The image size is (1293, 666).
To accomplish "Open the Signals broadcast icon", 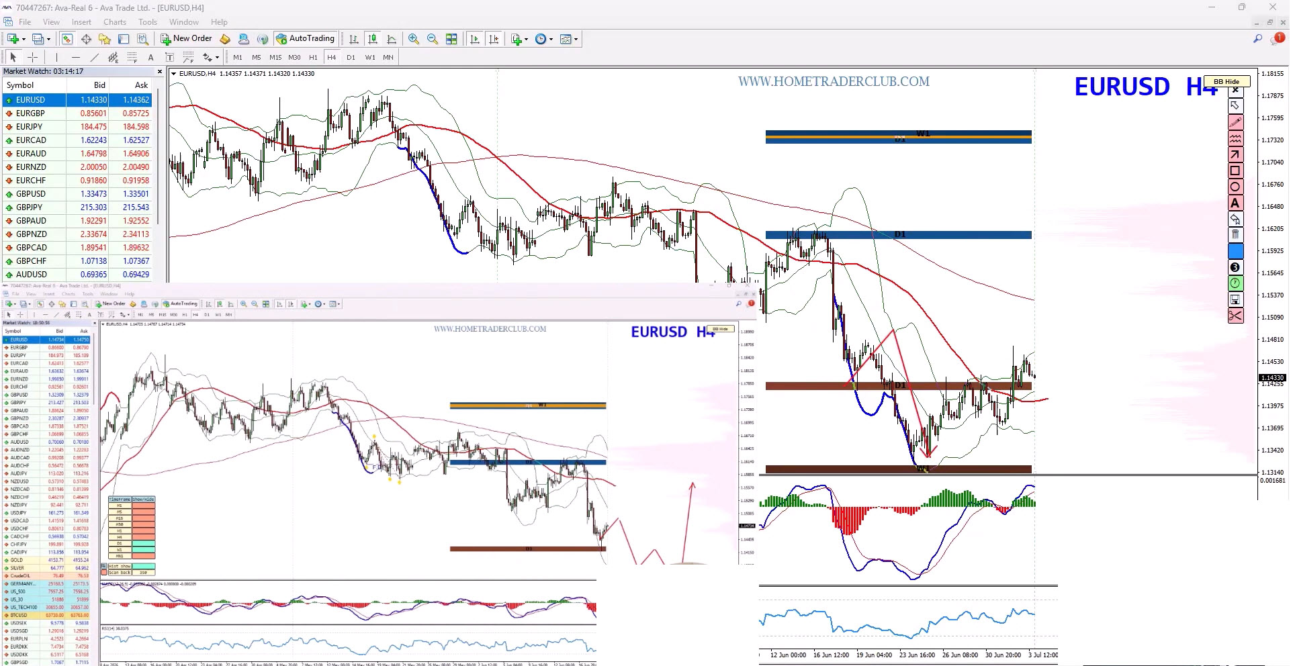I will 263,39.
